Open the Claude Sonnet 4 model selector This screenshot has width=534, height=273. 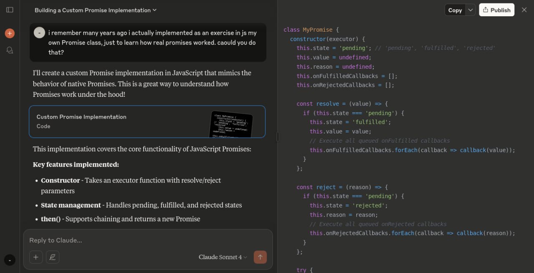click(223, 257)
